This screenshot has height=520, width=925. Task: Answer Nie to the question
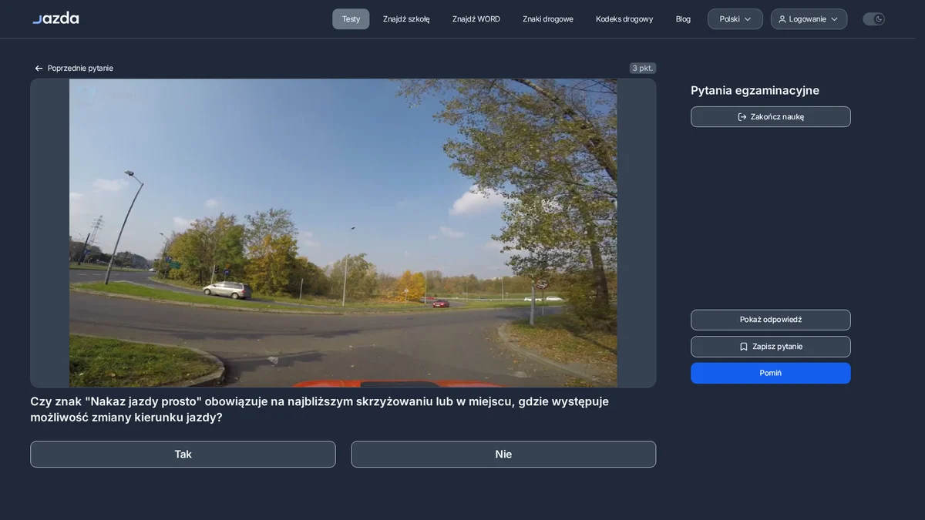point(503,455)
